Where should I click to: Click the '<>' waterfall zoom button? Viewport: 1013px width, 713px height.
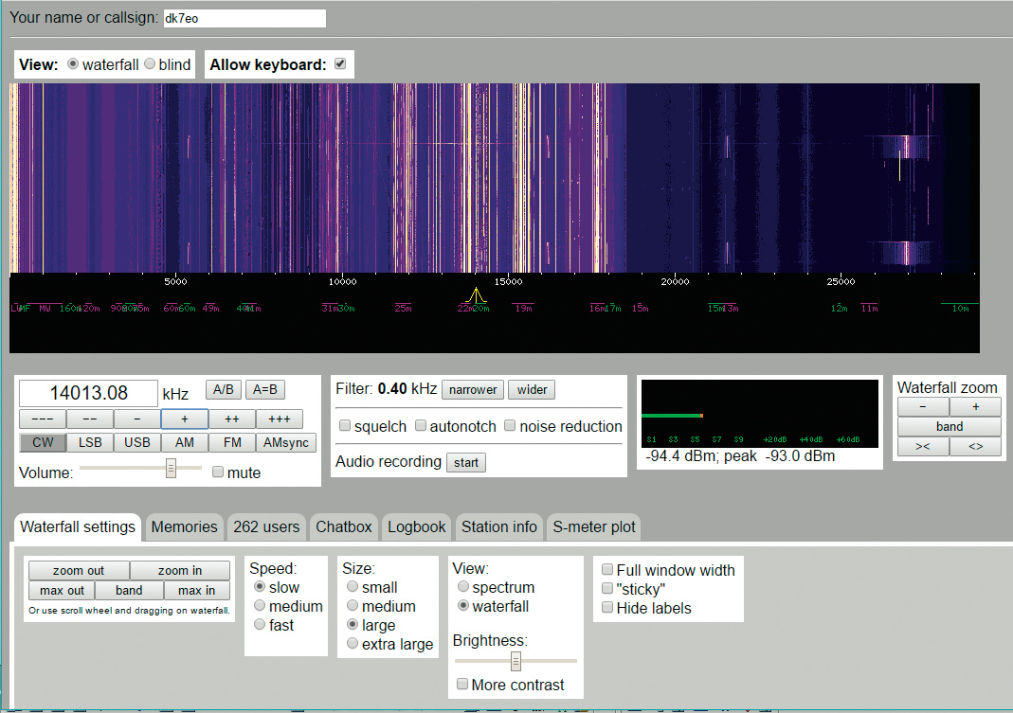(975, 447)
